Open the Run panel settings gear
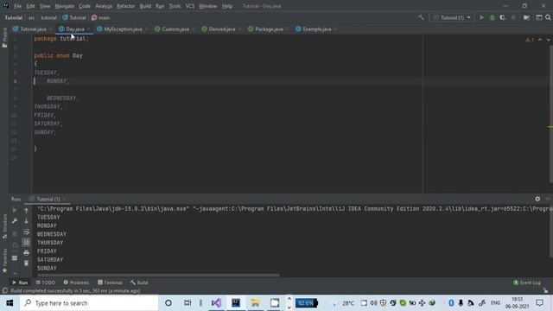 tap(537, 199)
